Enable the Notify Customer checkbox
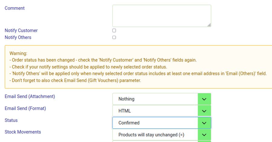This screenshot has height=142, width=272. coord(114,30)
